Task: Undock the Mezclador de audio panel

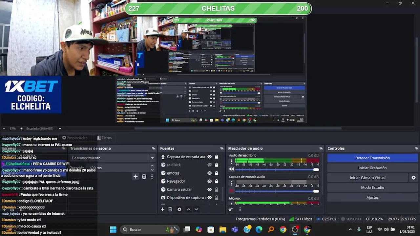Action: [x=321, y=148]
